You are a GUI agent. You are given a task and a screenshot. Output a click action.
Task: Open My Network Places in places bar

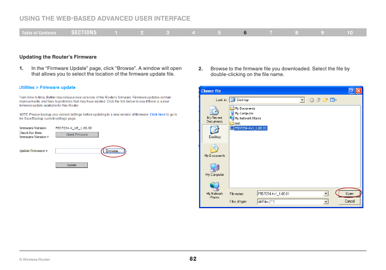214,190
